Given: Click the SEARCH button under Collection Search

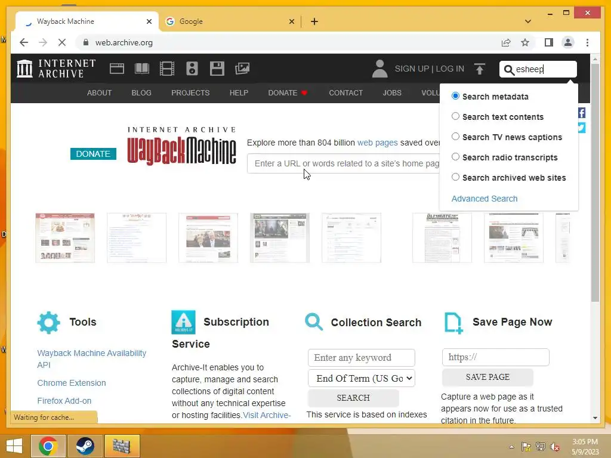Looking at the screenshot, I should coord(353,398).
